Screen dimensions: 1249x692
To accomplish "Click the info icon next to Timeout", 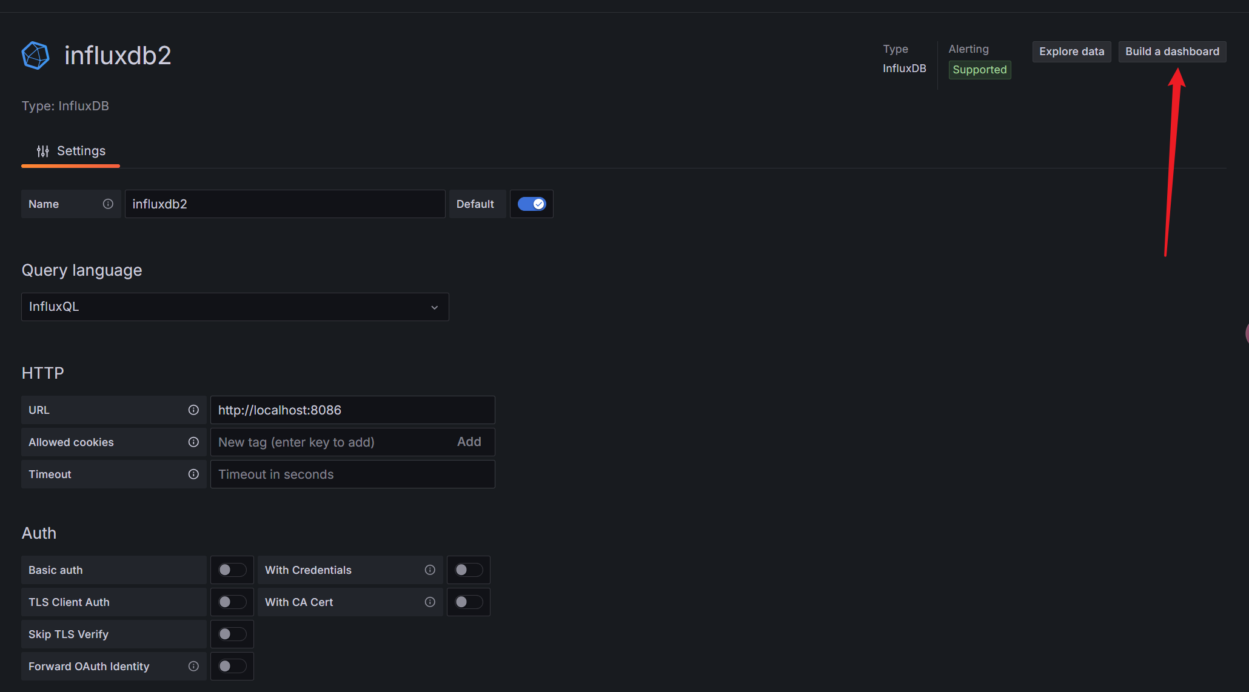I will tap(193, 474).
